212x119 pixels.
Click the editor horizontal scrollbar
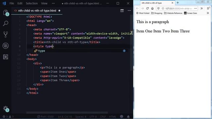pos(67,112)
